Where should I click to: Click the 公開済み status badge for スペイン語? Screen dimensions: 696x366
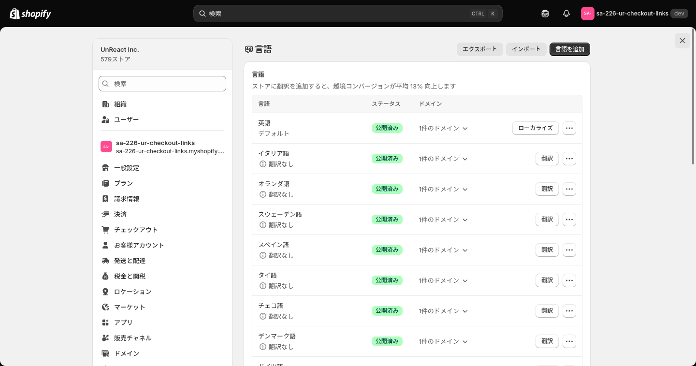[387, 250]
